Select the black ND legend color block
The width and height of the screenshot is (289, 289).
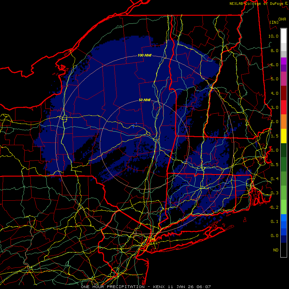[x=284, y=250]
